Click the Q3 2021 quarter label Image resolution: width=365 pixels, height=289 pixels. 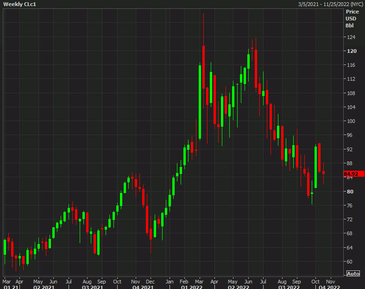(x=93, y=287)
